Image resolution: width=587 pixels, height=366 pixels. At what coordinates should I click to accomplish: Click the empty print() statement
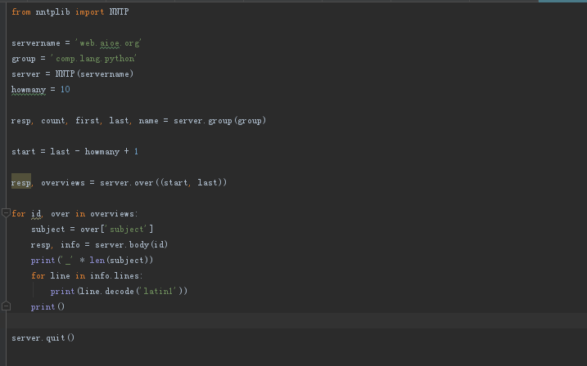pyautogui.click(x=48, y=307)
